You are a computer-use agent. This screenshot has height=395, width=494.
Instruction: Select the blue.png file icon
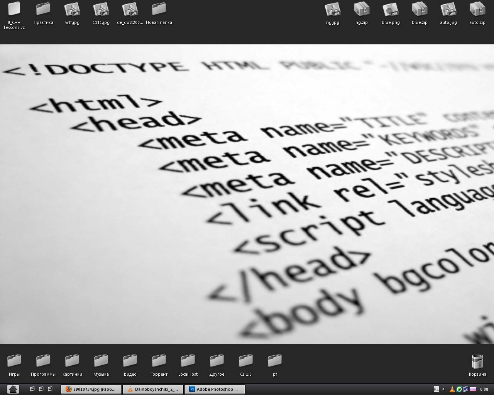click(x=391, y=9)
